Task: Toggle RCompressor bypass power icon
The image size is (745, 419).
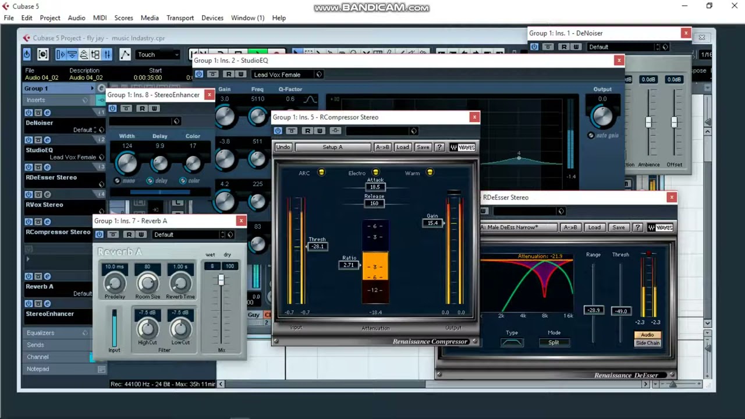Action: coord(278,131)
